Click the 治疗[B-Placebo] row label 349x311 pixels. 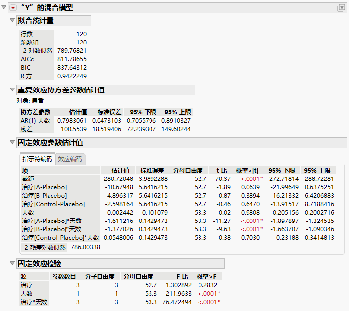pyautogui.click(x=44, y=196)
